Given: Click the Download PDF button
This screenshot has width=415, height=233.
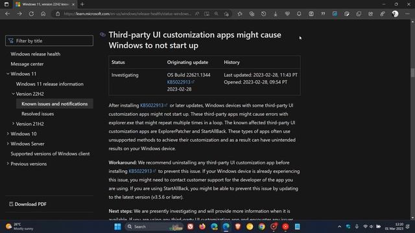Looking at the screenshot, I should [x=28, y=204].
